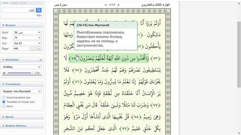Open recitation settings wrench icon

click(40, 60)
